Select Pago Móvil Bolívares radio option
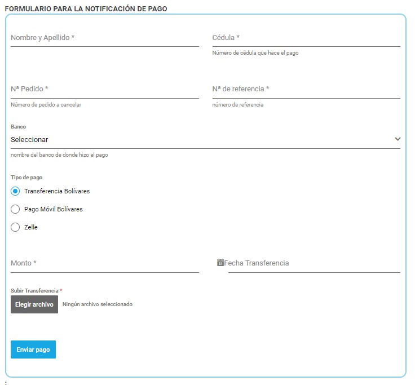This screenshot has width=415, height=385. [15, 209]
